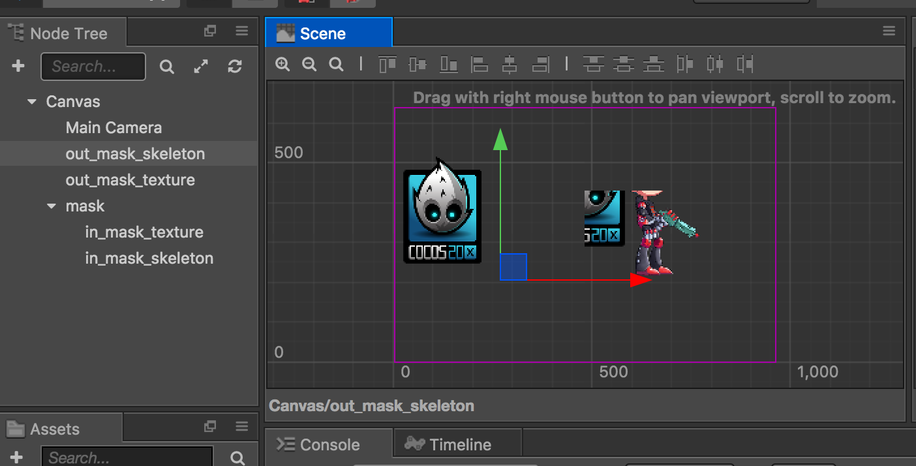Click the Canvas/out_mask_skeleton path label
Viewport: 916px width, 466px height.
(371, 406)
